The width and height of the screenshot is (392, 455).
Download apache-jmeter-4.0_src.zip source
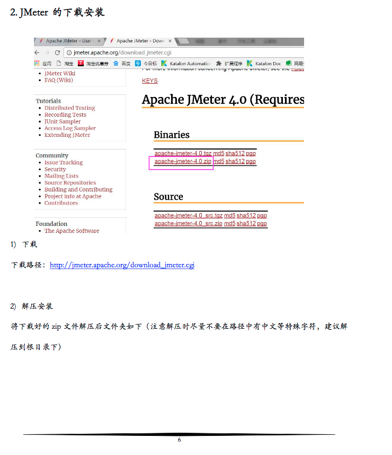pyautogui.click(x=189, y=223)
